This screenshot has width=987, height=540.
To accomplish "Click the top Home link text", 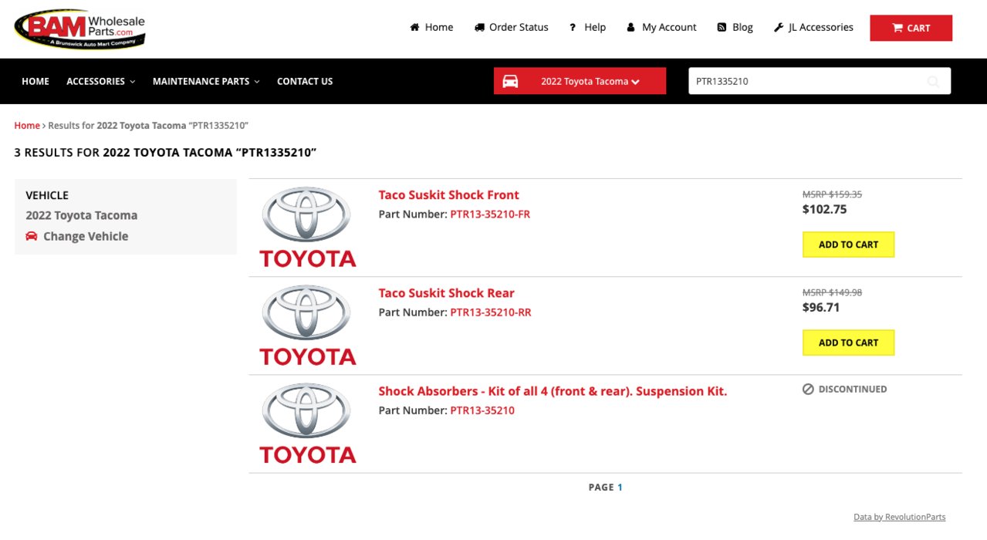I will [x=439, y=27].
